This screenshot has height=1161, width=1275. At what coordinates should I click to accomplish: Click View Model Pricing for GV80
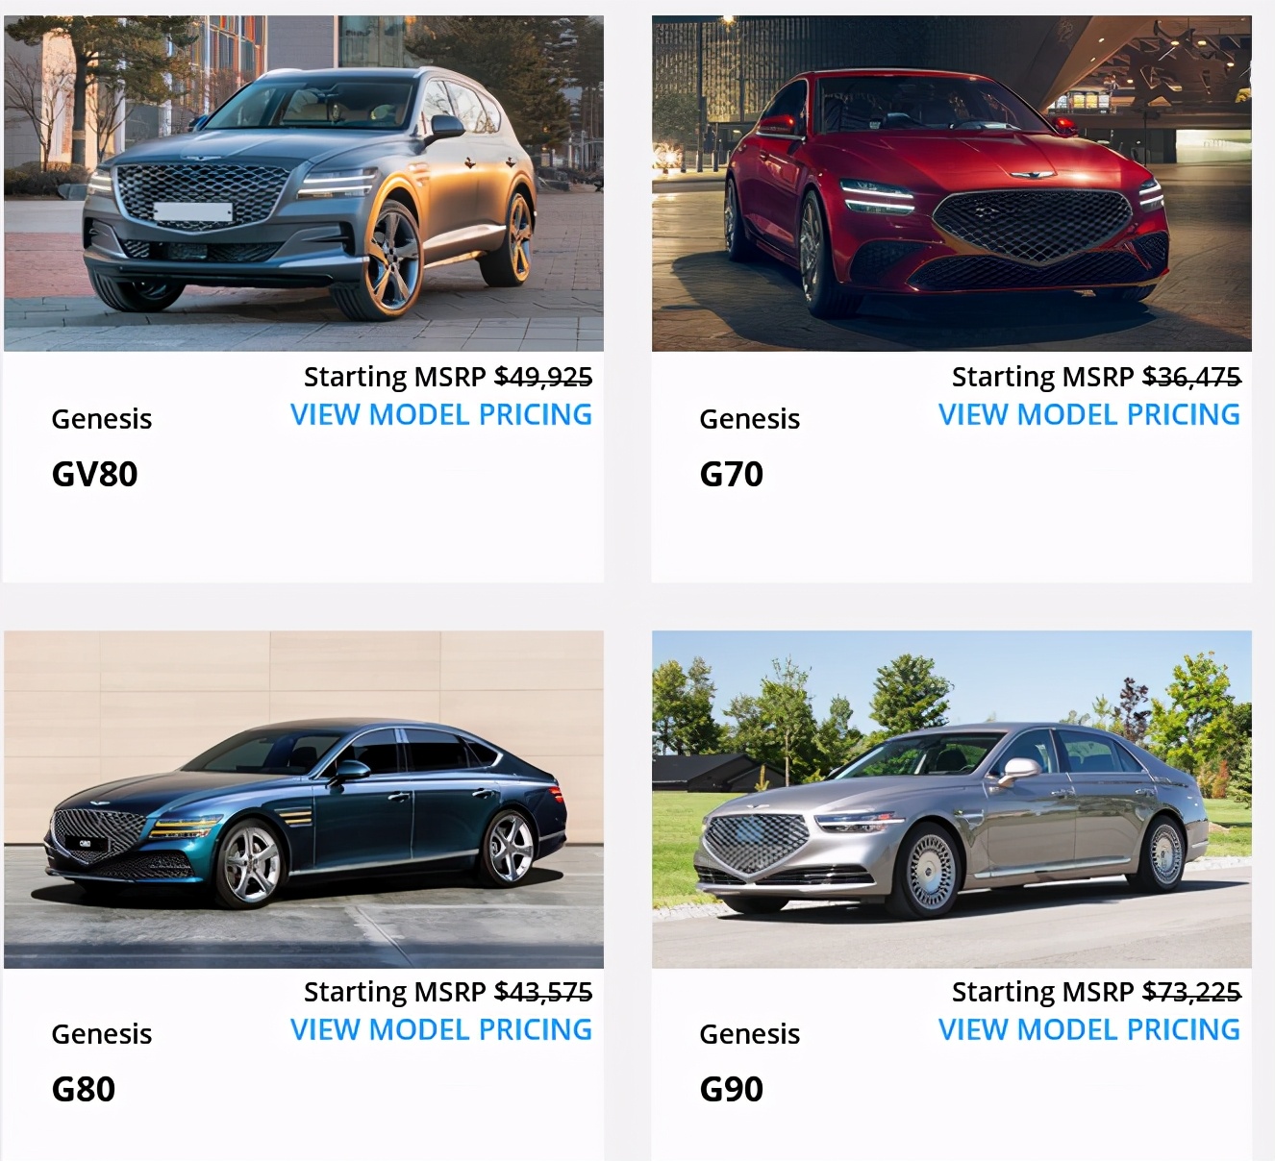[441, 414]
